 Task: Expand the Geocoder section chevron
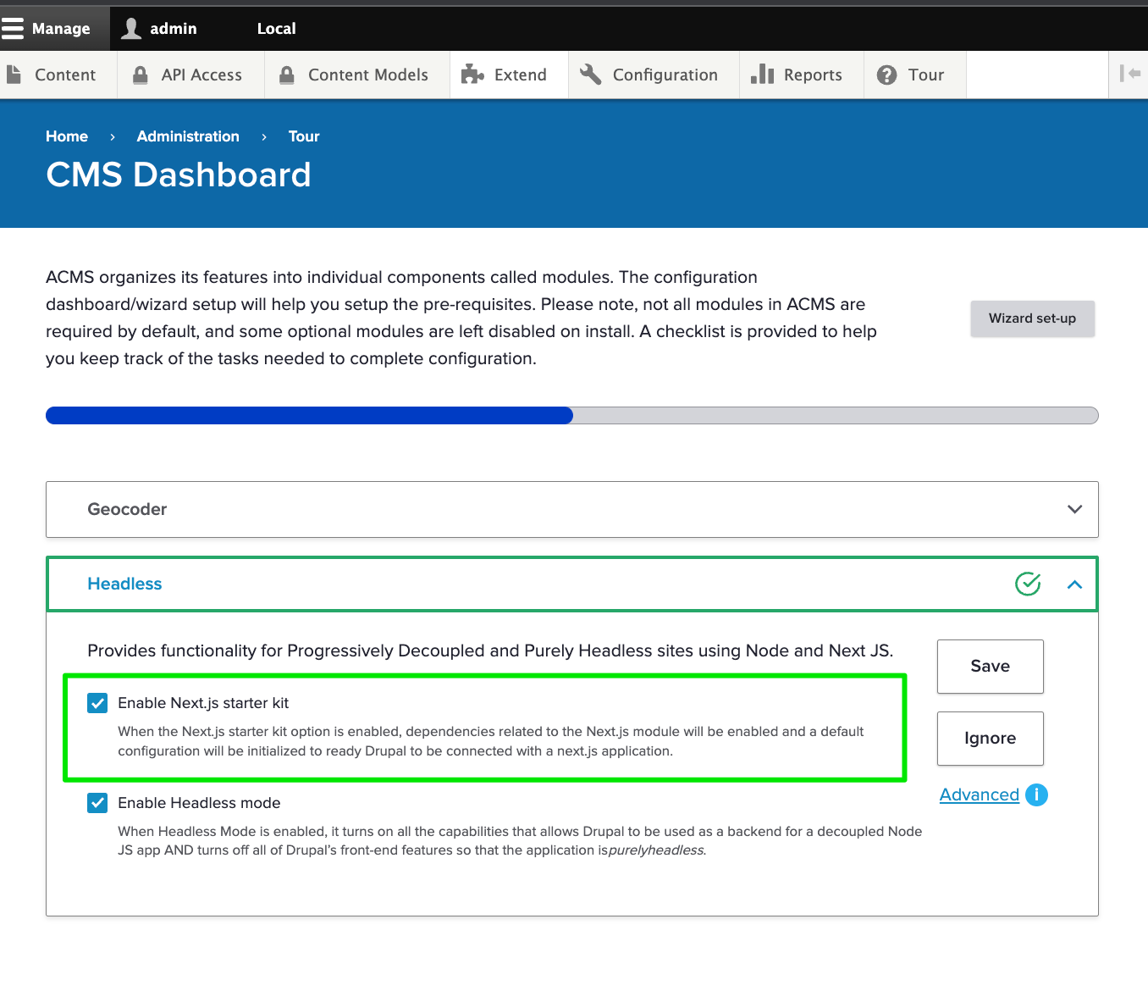point(1075,509)
